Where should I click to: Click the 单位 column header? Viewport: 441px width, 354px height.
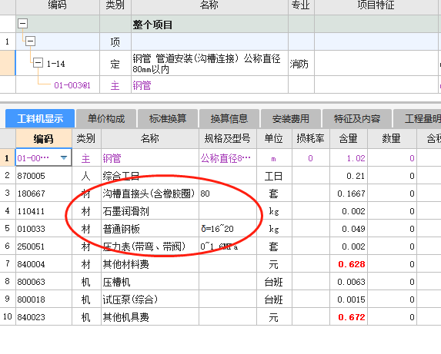274,138
